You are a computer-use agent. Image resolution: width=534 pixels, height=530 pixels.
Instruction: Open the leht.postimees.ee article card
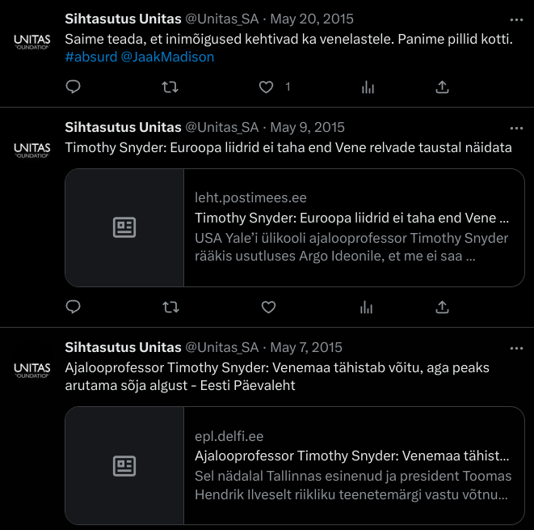[x=295, y=227]
